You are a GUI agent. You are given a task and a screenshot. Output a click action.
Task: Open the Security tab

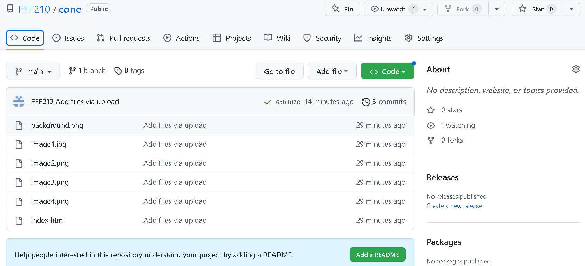click(322, 38)
